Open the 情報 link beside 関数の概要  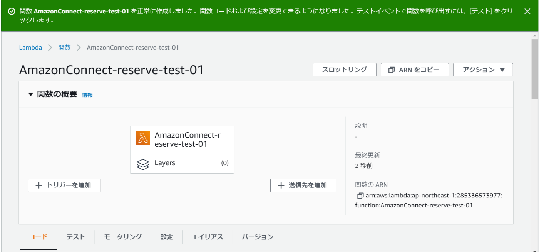[x=87, y=95]
